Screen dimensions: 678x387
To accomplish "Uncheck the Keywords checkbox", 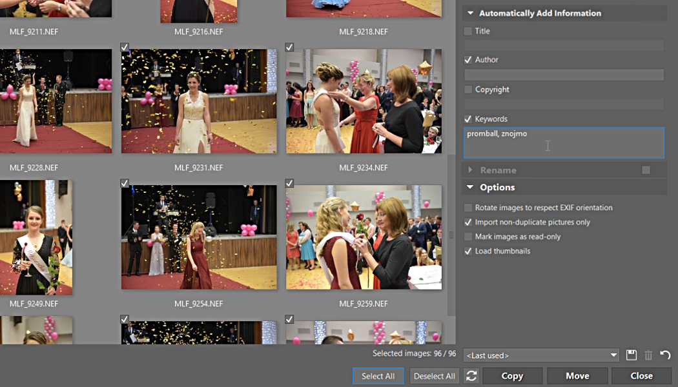I will pyautogui.click(x=468, y=119).
